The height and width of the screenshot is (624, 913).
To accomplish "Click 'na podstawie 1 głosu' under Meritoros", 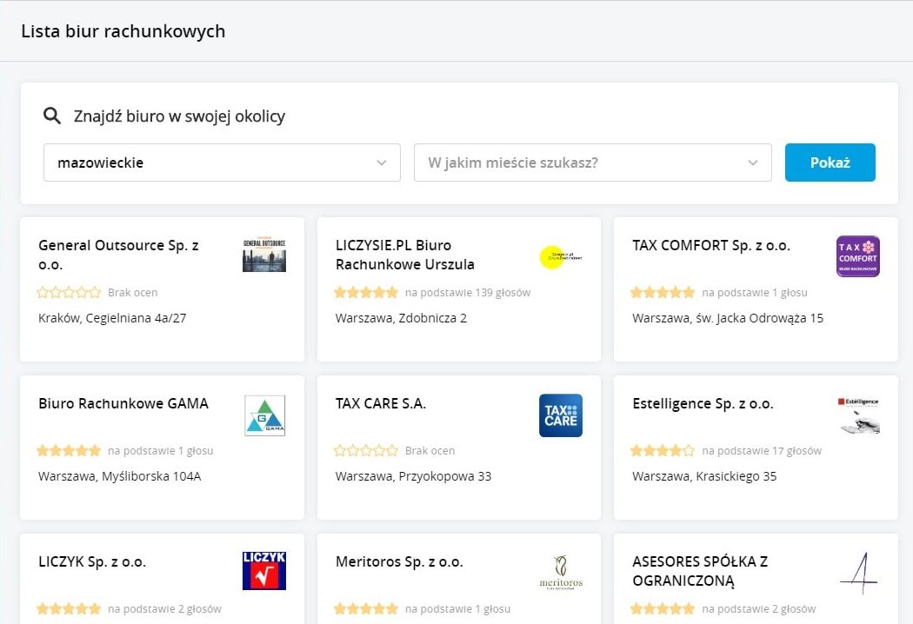I will pos(457,609).
